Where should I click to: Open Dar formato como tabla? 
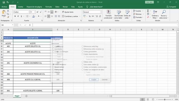[x=119, y=14]
